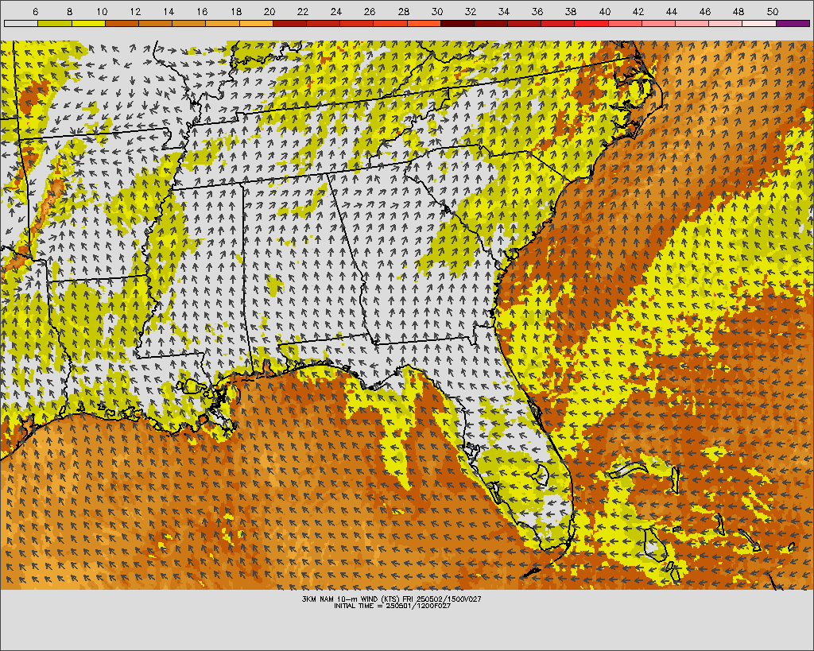
Task: Click the legend label '34'
Action: (504, 11)
